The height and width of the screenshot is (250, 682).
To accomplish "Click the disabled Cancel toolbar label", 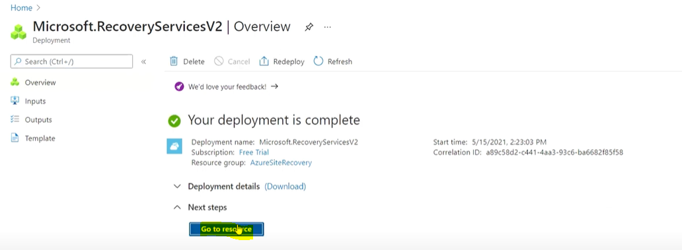I will point(239,61).
